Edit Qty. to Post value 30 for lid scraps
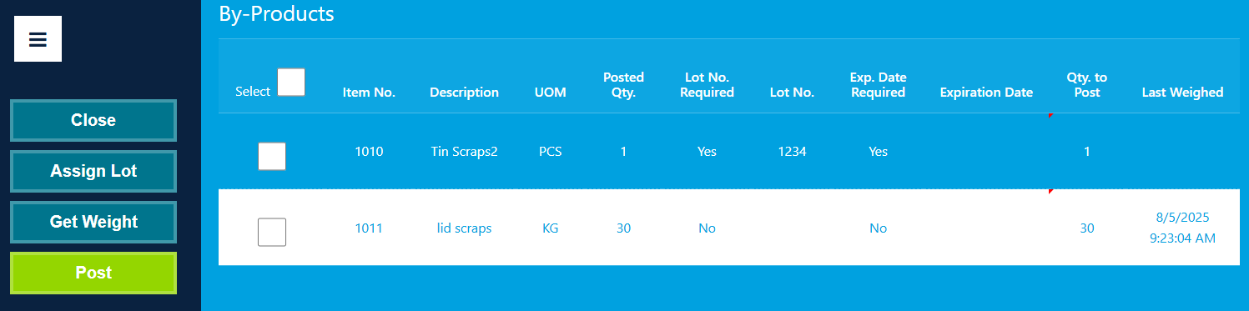Viewport: 1249px width, 311px height. 1087,228
